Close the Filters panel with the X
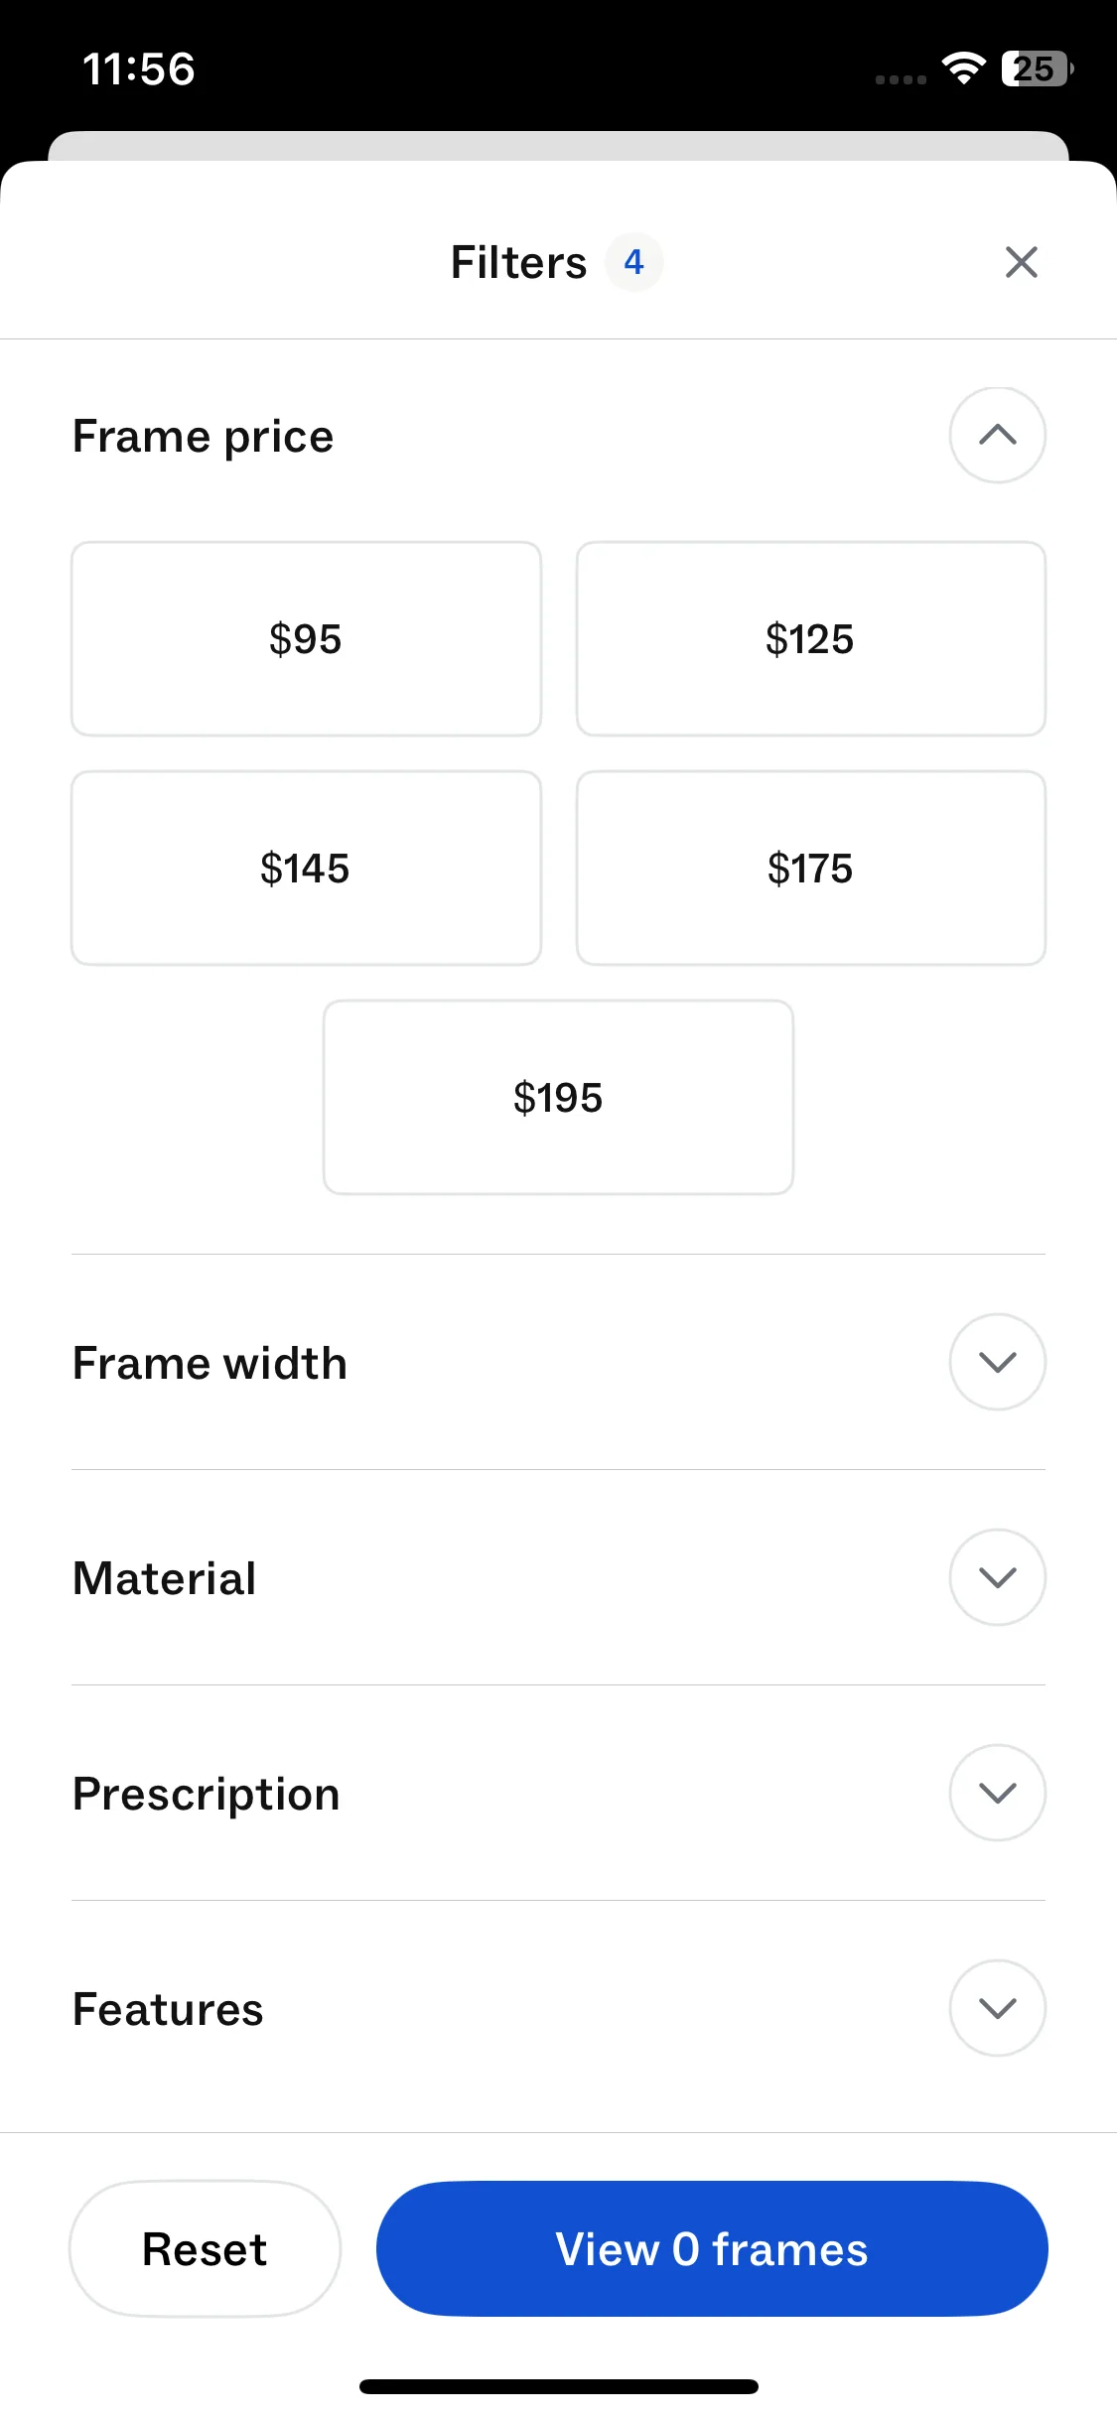The height and width of the screenshot is (2418, 1117). [x=1021, y=263]
